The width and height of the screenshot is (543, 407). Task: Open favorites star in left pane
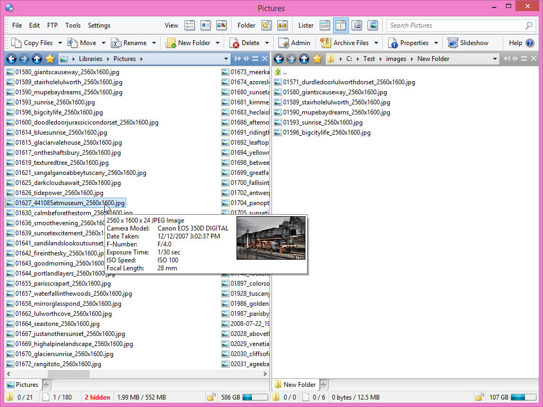tap(50, 59)
